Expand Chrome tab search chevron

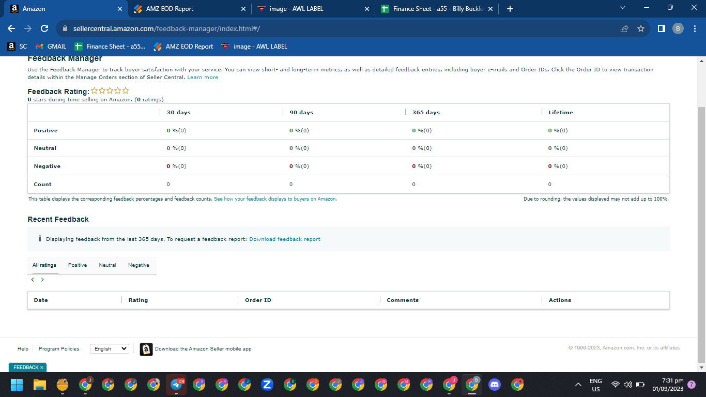tap(622, 8)
